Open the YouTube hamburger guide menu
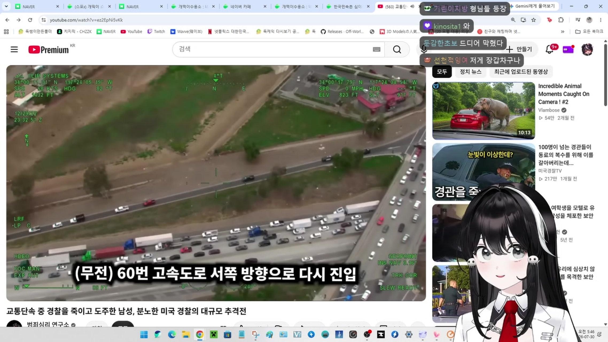This screenshot has height=342, width=608. (x=14, y=49)
